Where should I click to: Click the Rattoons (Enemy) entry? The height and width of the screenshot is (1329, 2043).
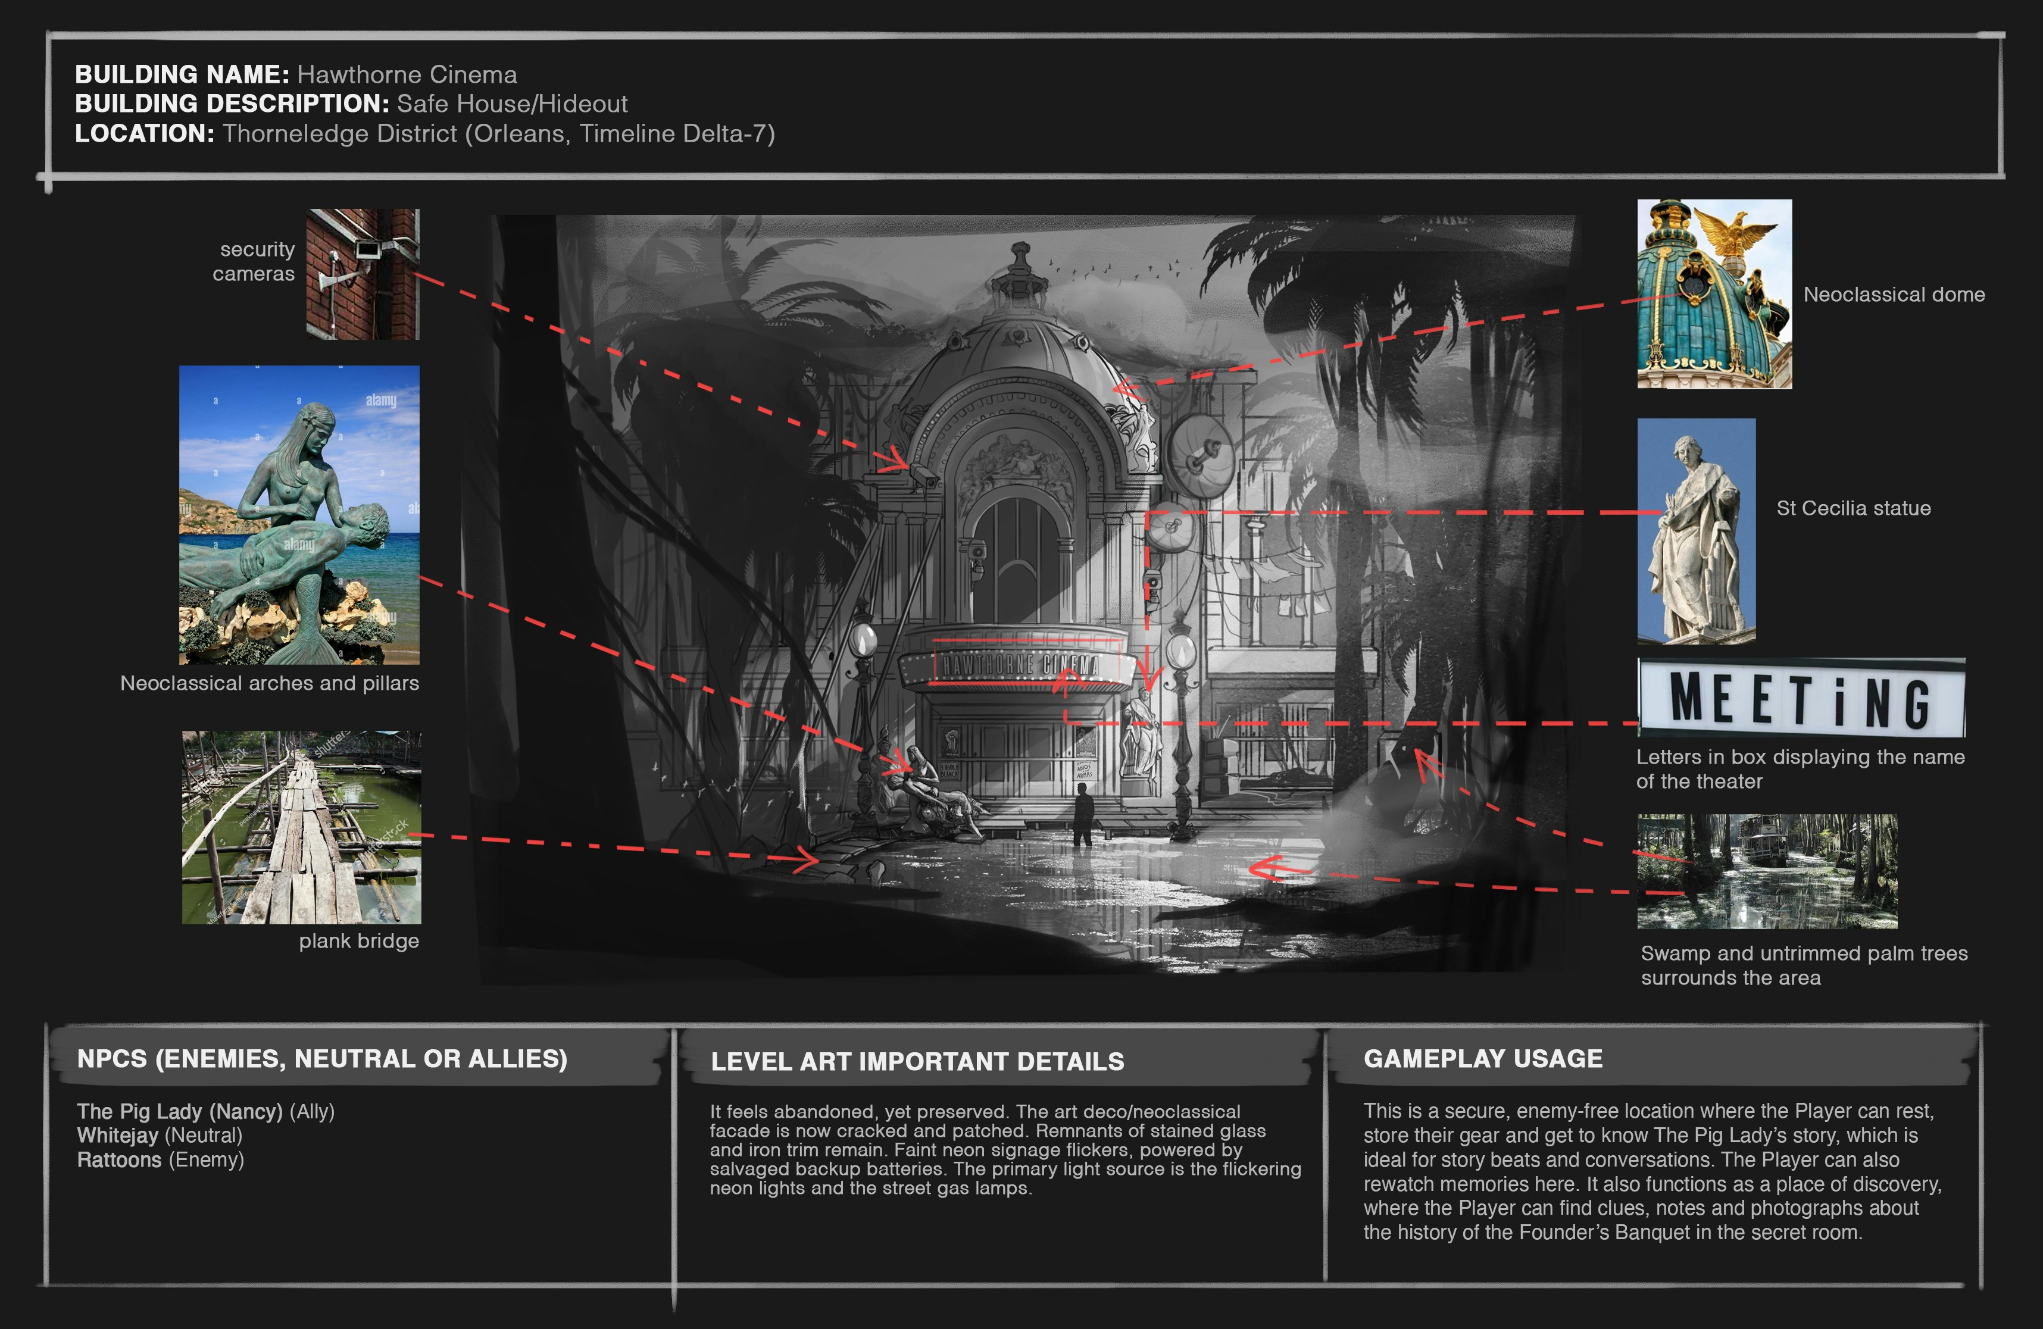click(161, 1160)
